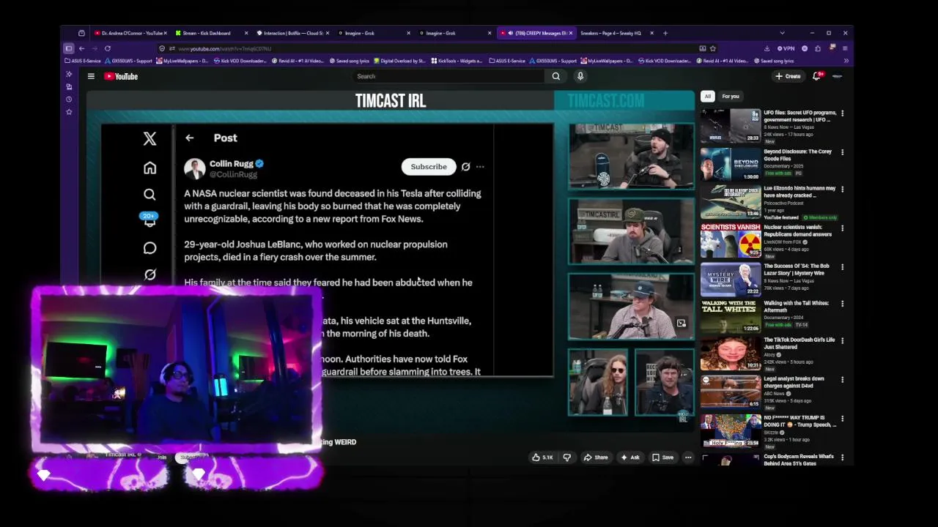Open the tab list dropdown chevron
This screenshot has width=938, height=527.
(x=782, y=33)
